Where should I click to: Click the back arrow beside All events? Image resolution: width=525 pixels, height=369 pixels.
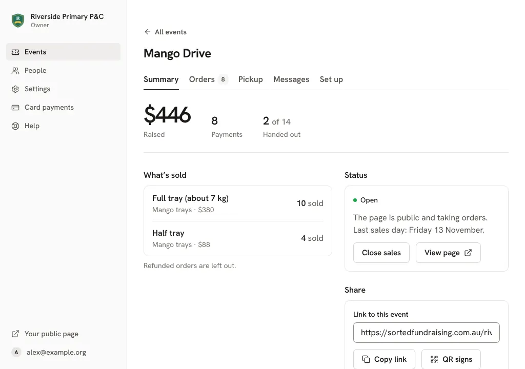(x=147, y=32)
